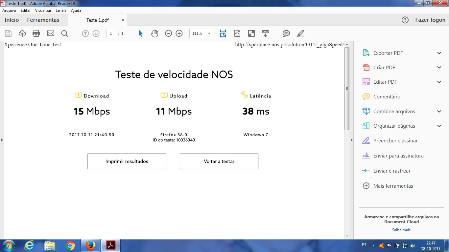449x252 pixels.
Task: Click the PT language indicator in the tray
Action: pos(364,245)
